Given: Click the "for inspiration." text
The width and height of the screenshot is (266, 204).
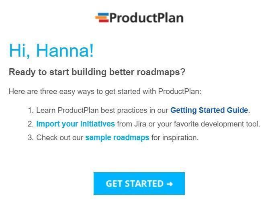Looking at the screenshot, I should [175, 137].
